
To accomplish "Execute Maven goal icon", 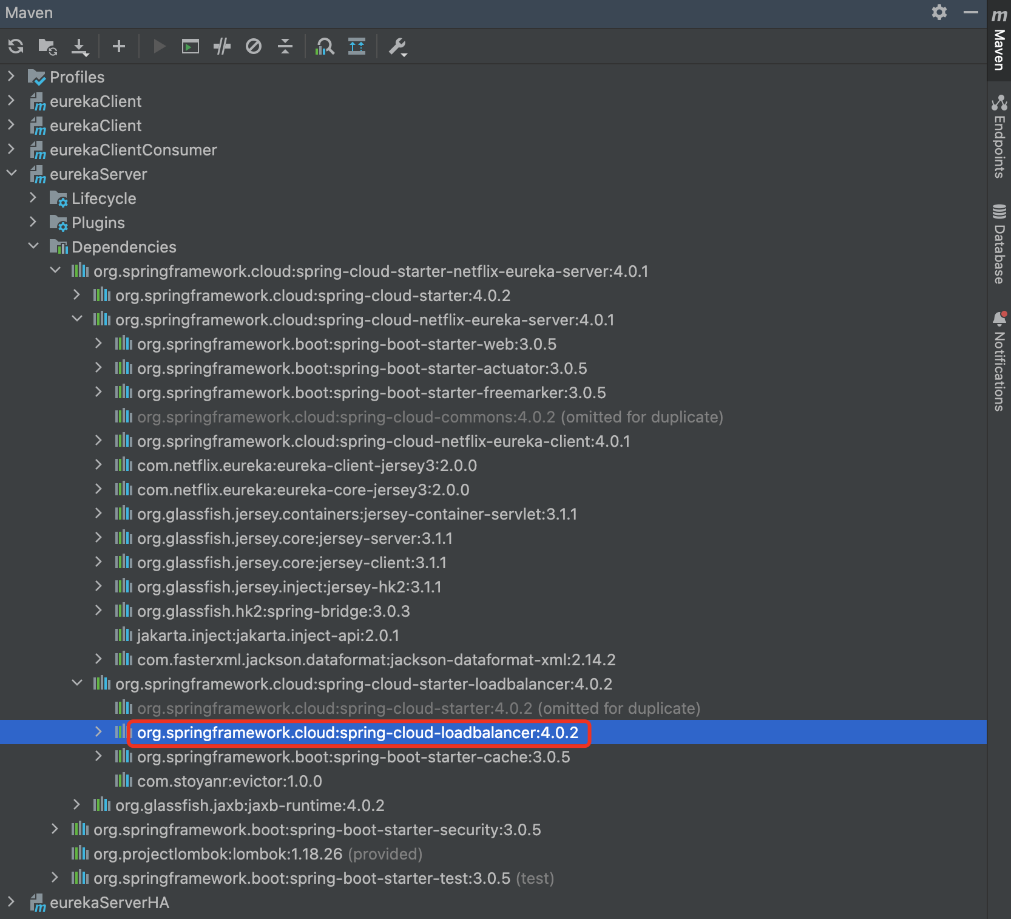I will click(x=191, y=46).
